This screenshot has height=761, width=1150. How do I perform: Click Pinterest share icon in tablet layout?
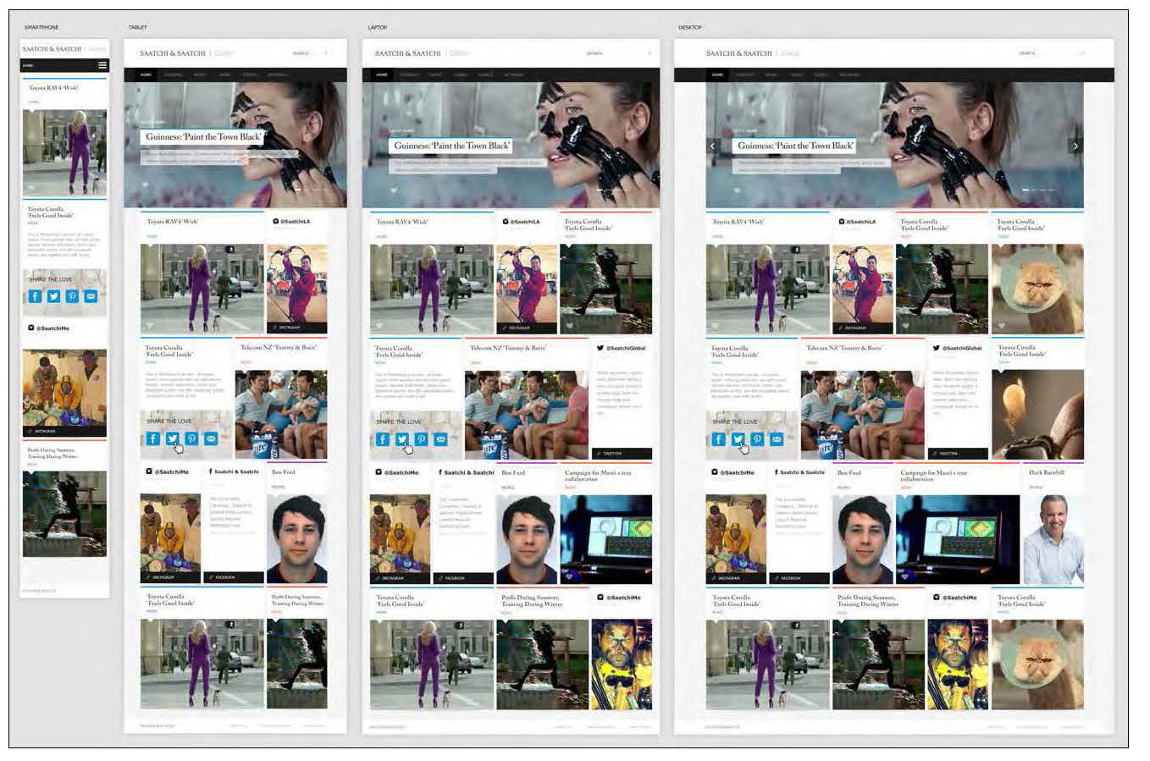(x=191, y=438)
